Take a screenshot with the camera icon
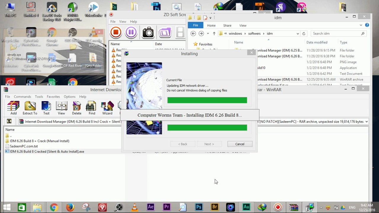 pyautogui.click(x=148, y=32)
